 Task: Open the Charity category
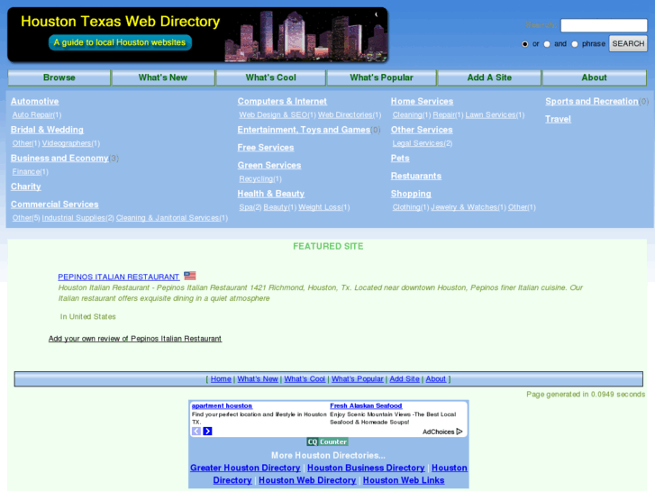pyautogui.click(x=26, y=186)
